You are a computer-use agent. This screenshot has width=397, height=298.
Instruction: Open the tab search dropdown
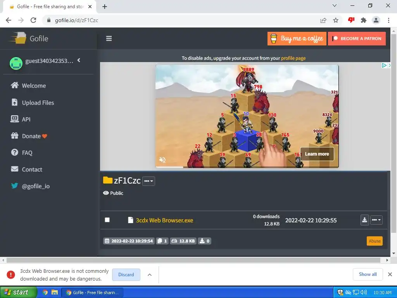pos(335,5)
